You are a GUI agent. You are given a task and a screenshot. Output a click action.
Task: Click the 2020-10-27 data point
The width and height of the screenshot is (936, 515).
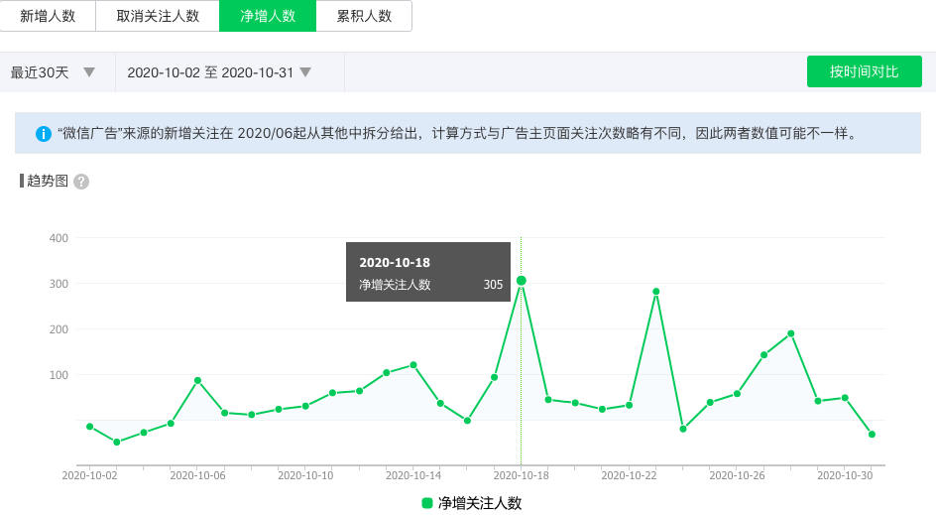coord(764,355)
